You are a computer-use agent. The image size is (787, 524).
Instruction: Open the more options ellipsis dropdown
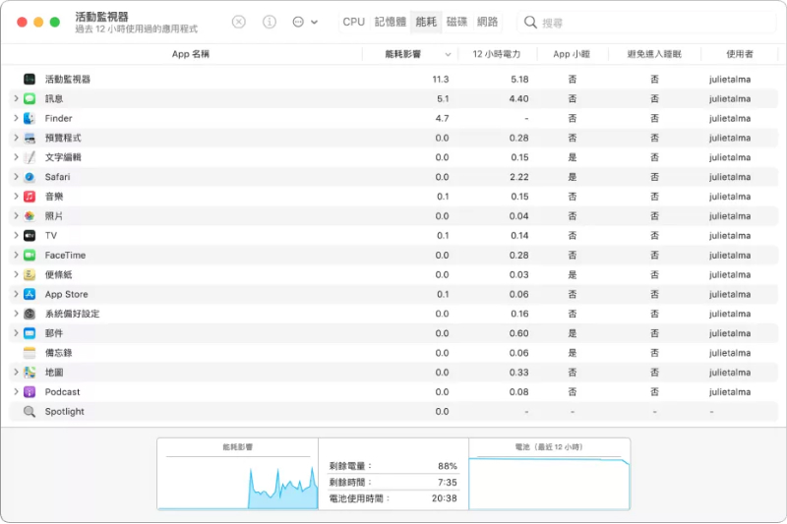tap(304, 22)
